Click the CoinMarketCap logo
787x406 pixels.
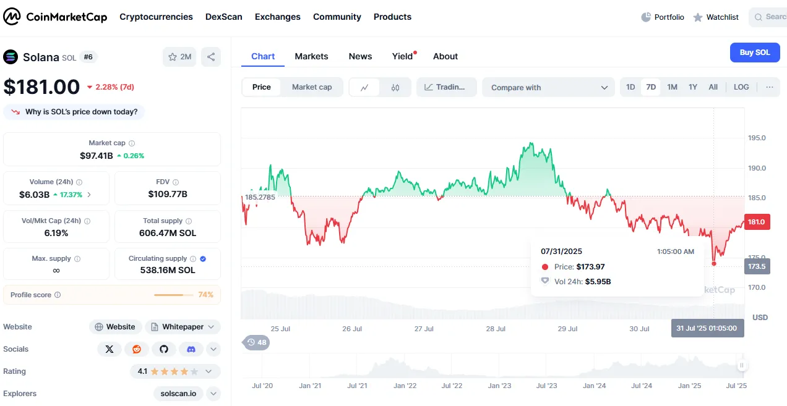[54, 17]
